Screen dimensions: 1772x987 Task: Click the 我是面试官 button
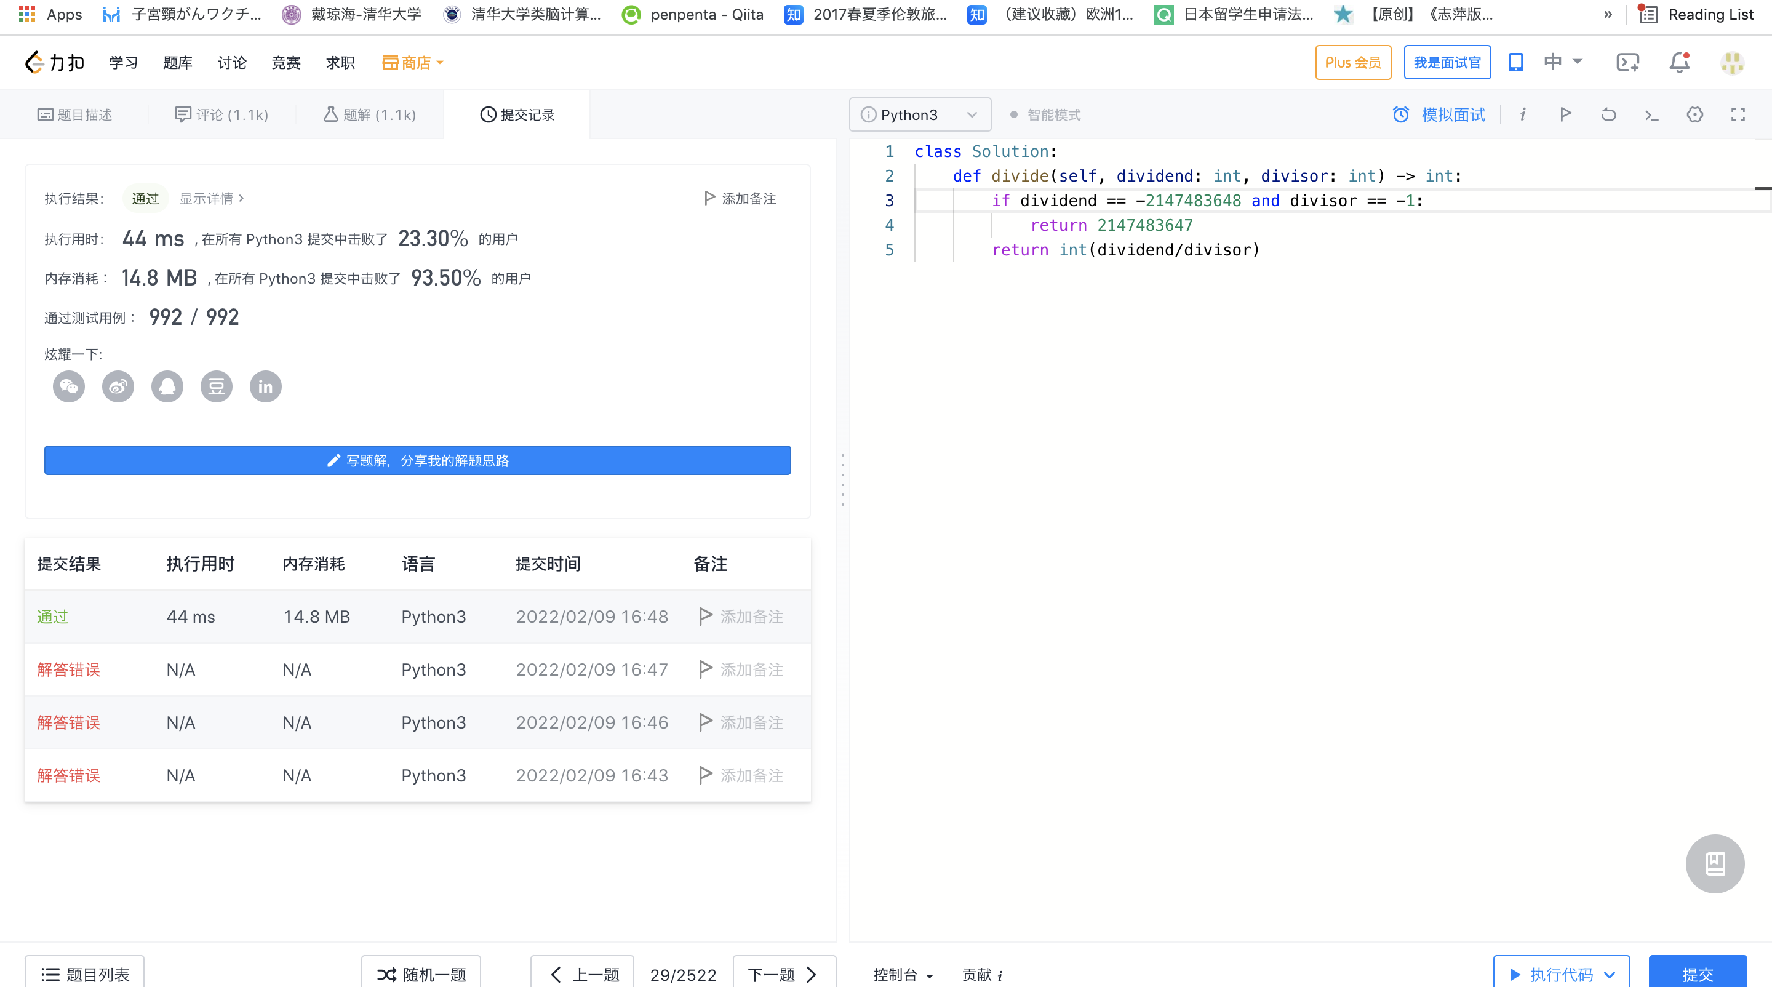point(1447,63)
